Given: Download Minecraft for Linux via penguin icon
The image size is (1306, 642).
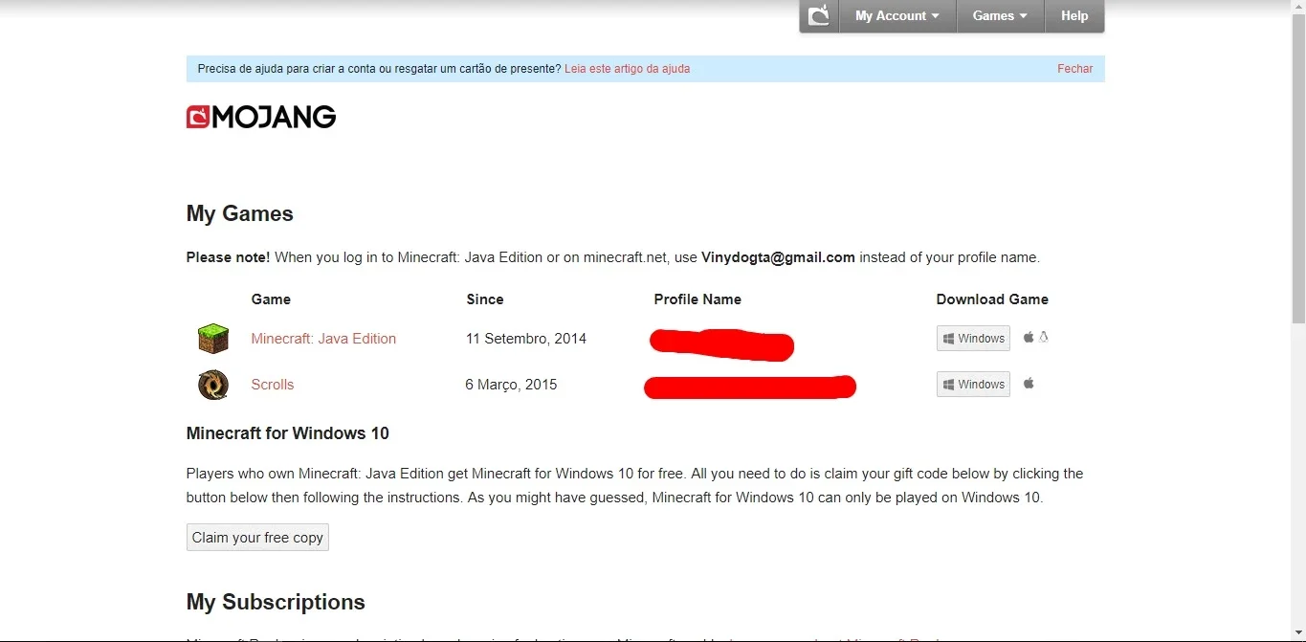Looking at the screenshot, I should coord(1044,337).
